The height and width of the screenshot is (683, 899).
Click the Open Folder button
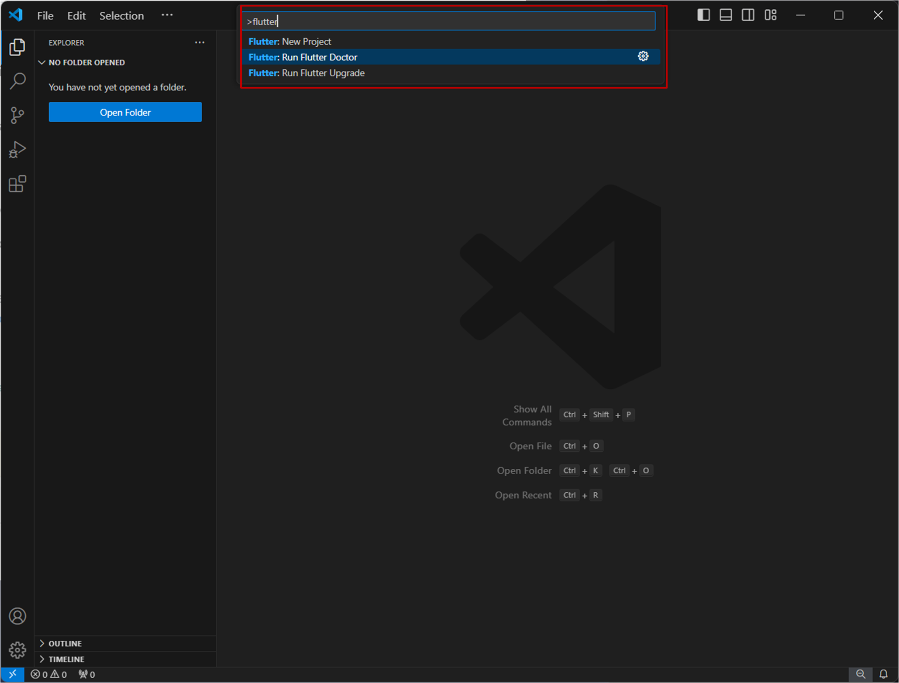[x=125, y=112]
